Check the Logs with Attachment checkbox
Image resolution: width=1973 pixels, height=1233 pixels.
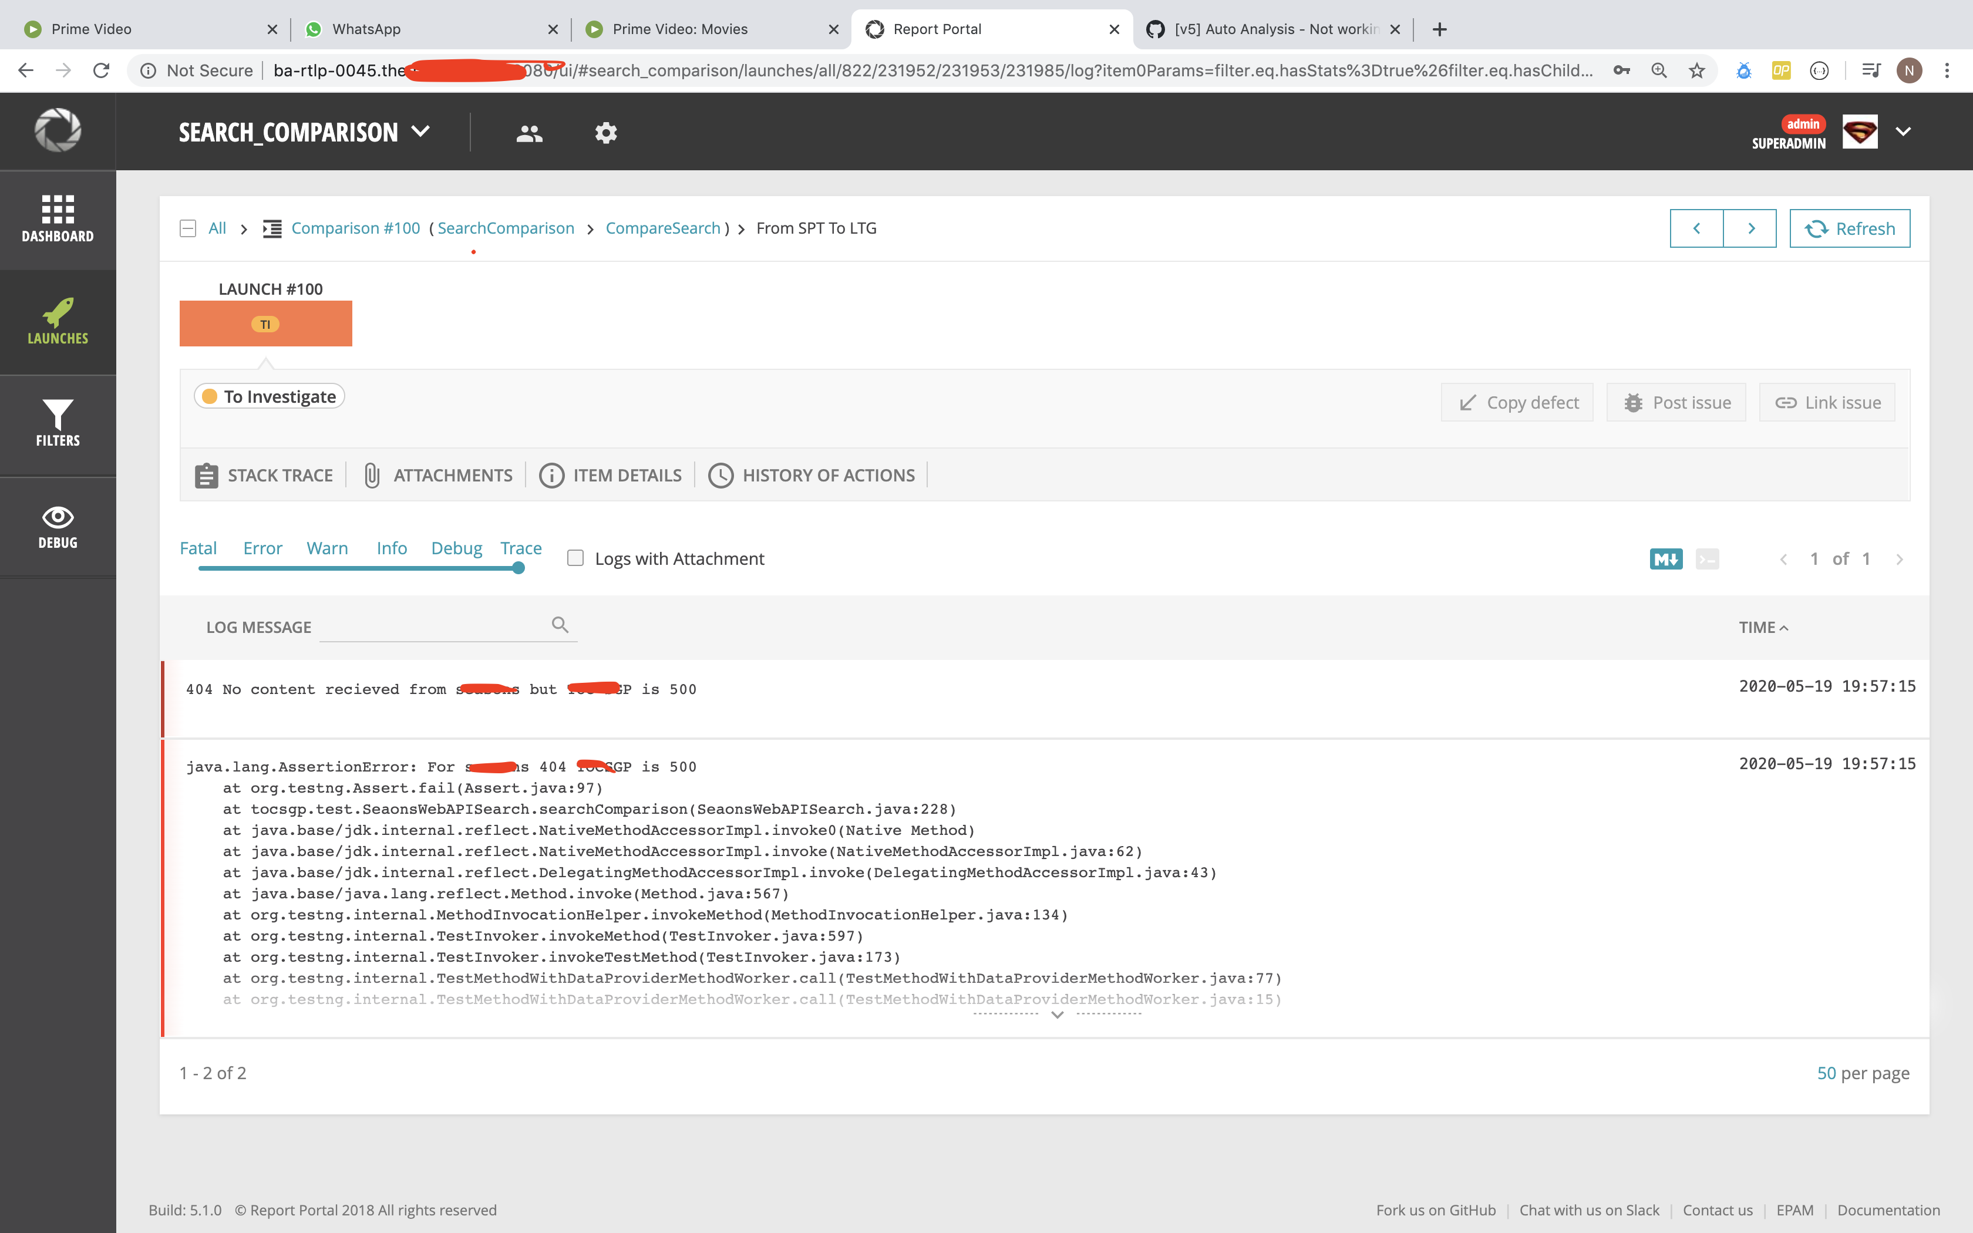[575, 558]
